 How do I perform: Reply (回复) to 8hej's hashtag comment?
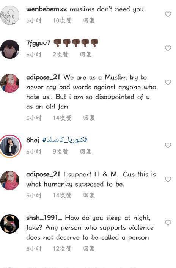click(86, 151)
